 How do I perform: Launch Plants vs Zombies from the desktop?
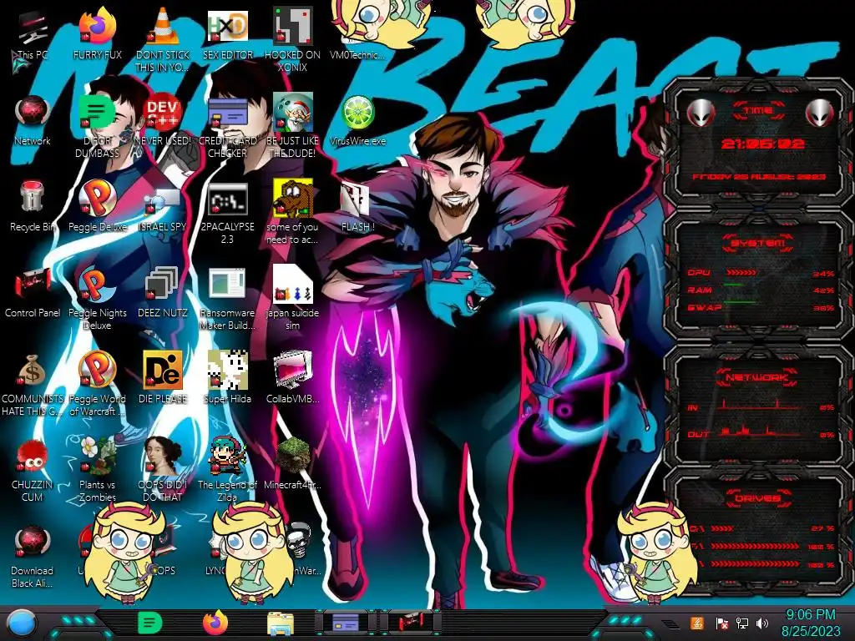pyautogui.click(x=98, y=470)
